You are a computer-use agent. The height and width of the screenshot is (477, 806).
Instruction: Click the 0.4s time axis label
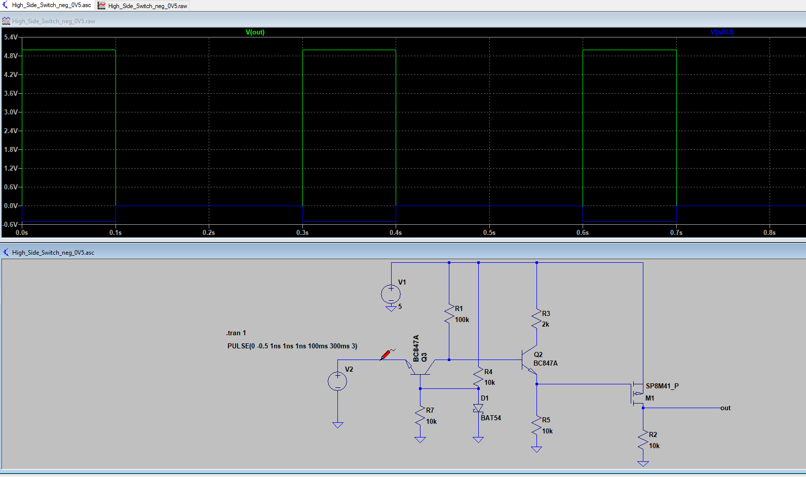[396, 232]
